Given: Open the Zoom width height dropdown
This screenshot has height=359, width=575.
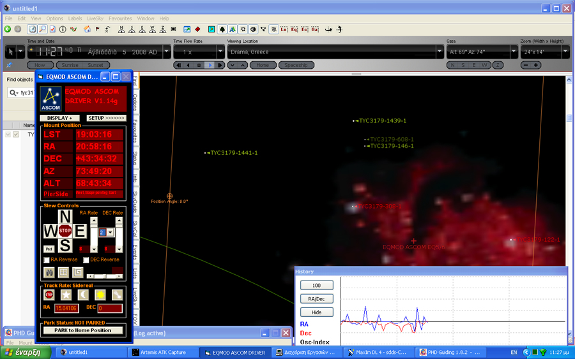Looking at the screenshot, I should point(565,52).
